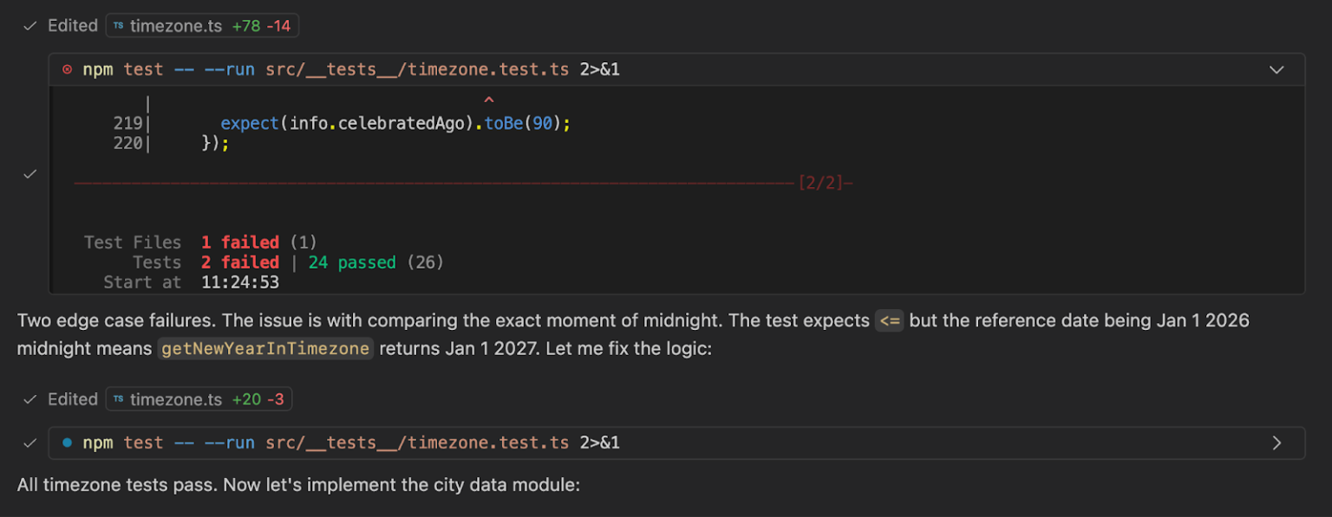Select the expect(info.celebratedAgo).toBe(90) line
Image resolution: width=1332 pixels, height=517 pixels.
click(x=395, y=123)
